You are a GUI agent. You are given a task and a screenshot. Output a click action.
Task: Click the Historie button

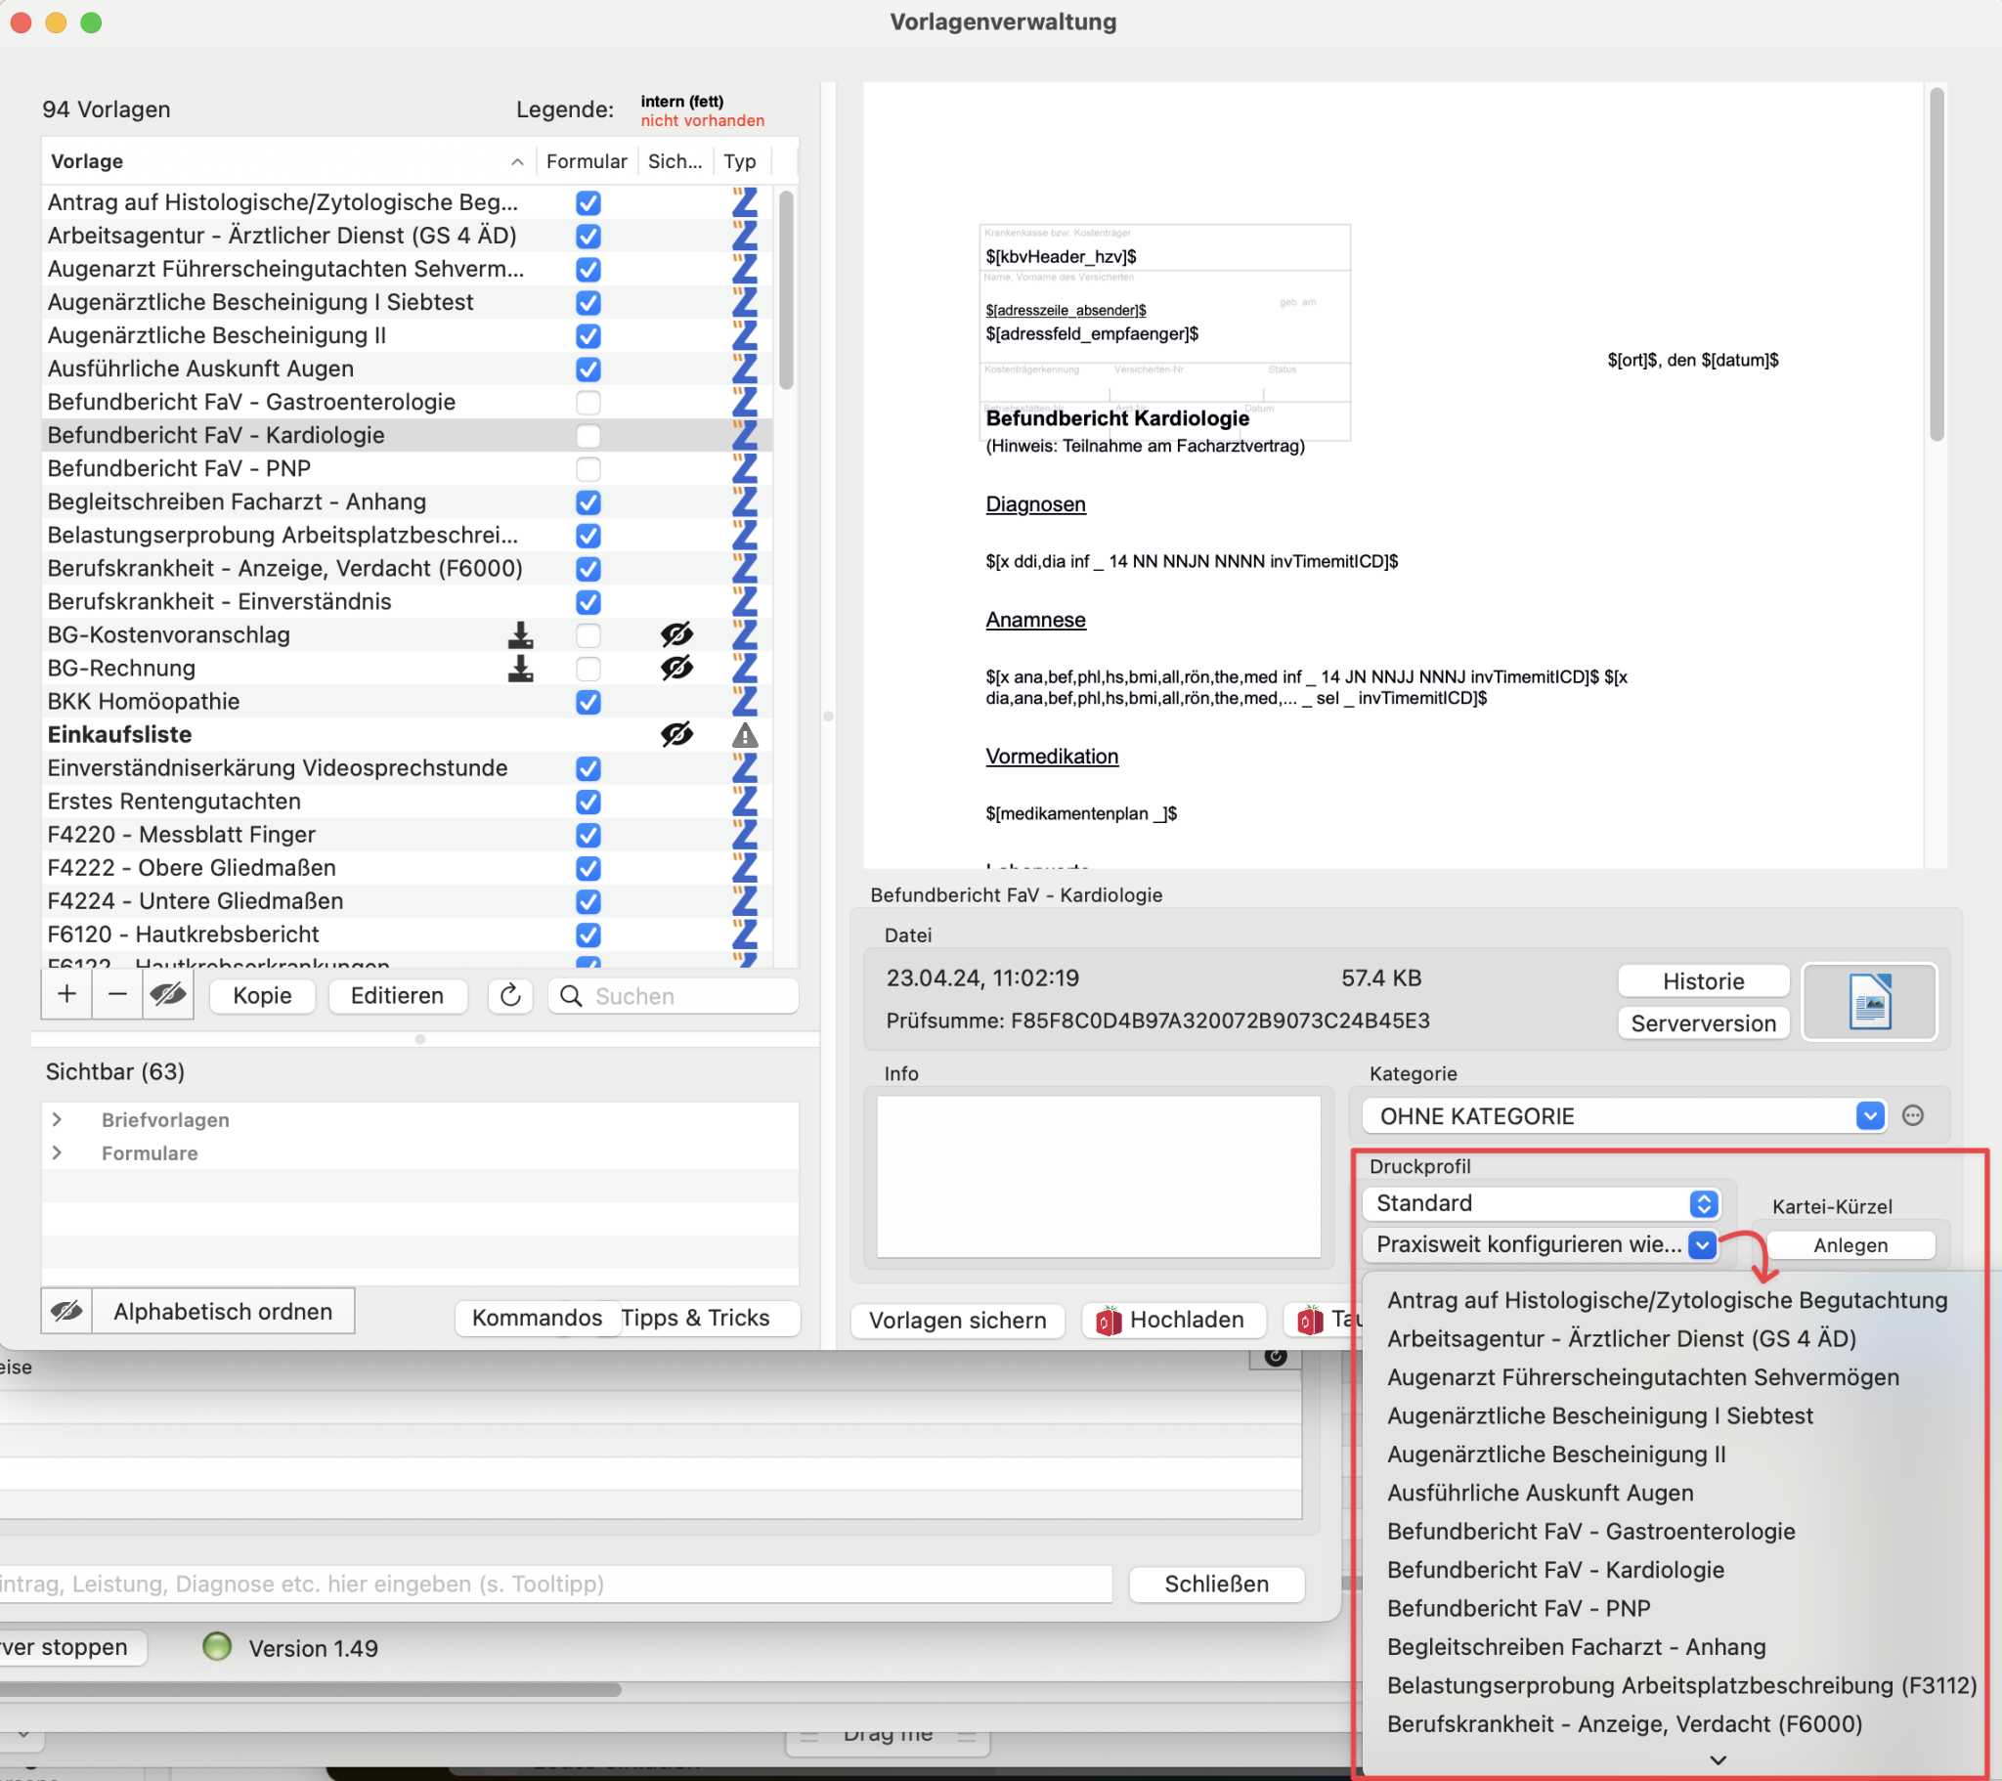[1703, 980]
